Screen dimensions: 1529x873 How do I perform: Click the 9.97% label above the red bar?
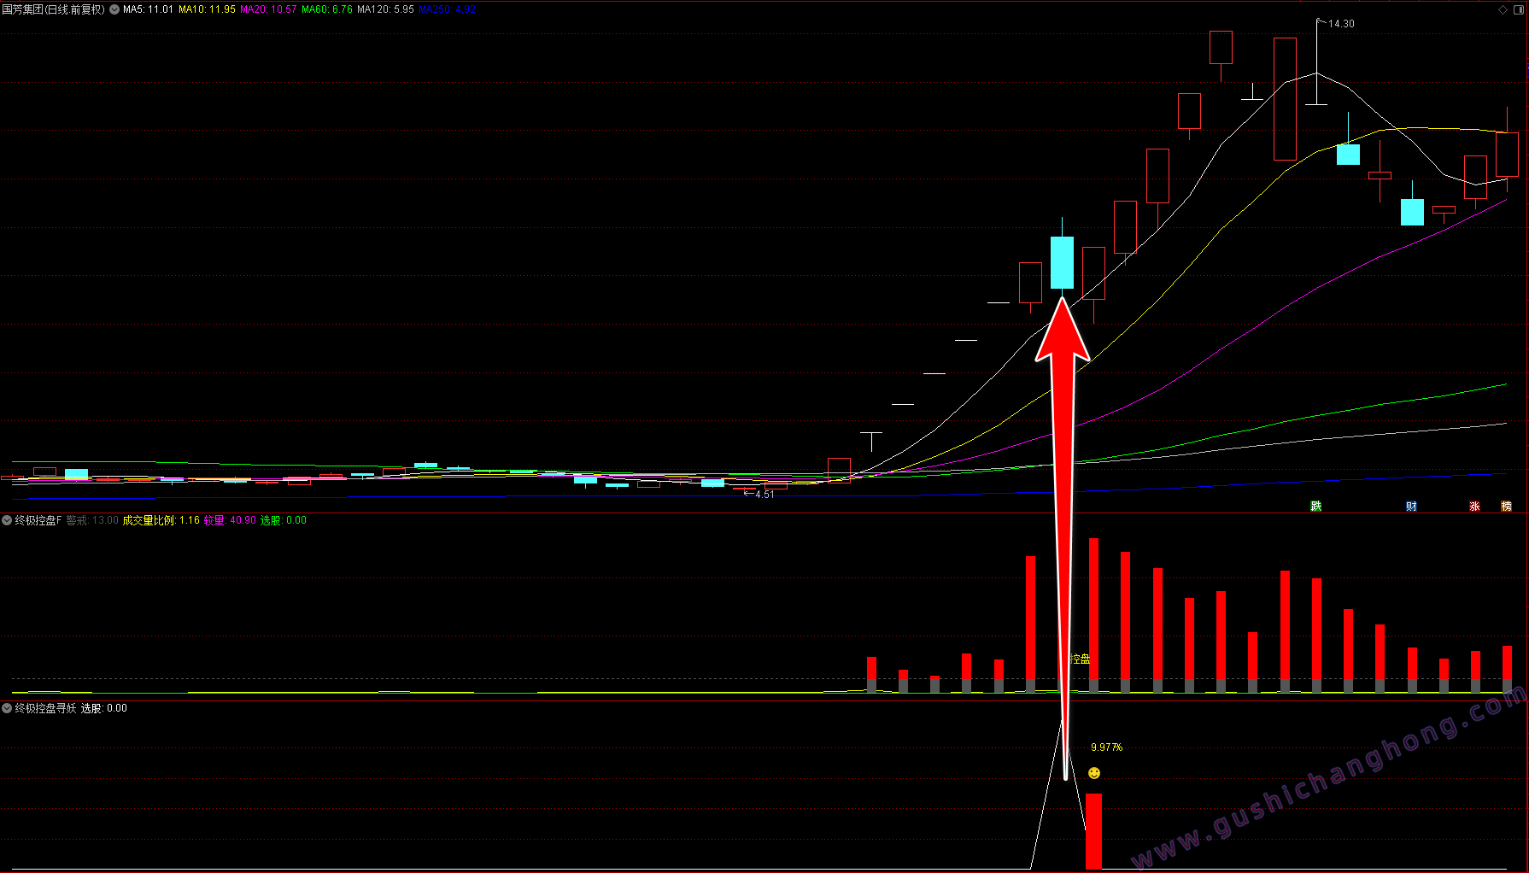(1106, 747)
